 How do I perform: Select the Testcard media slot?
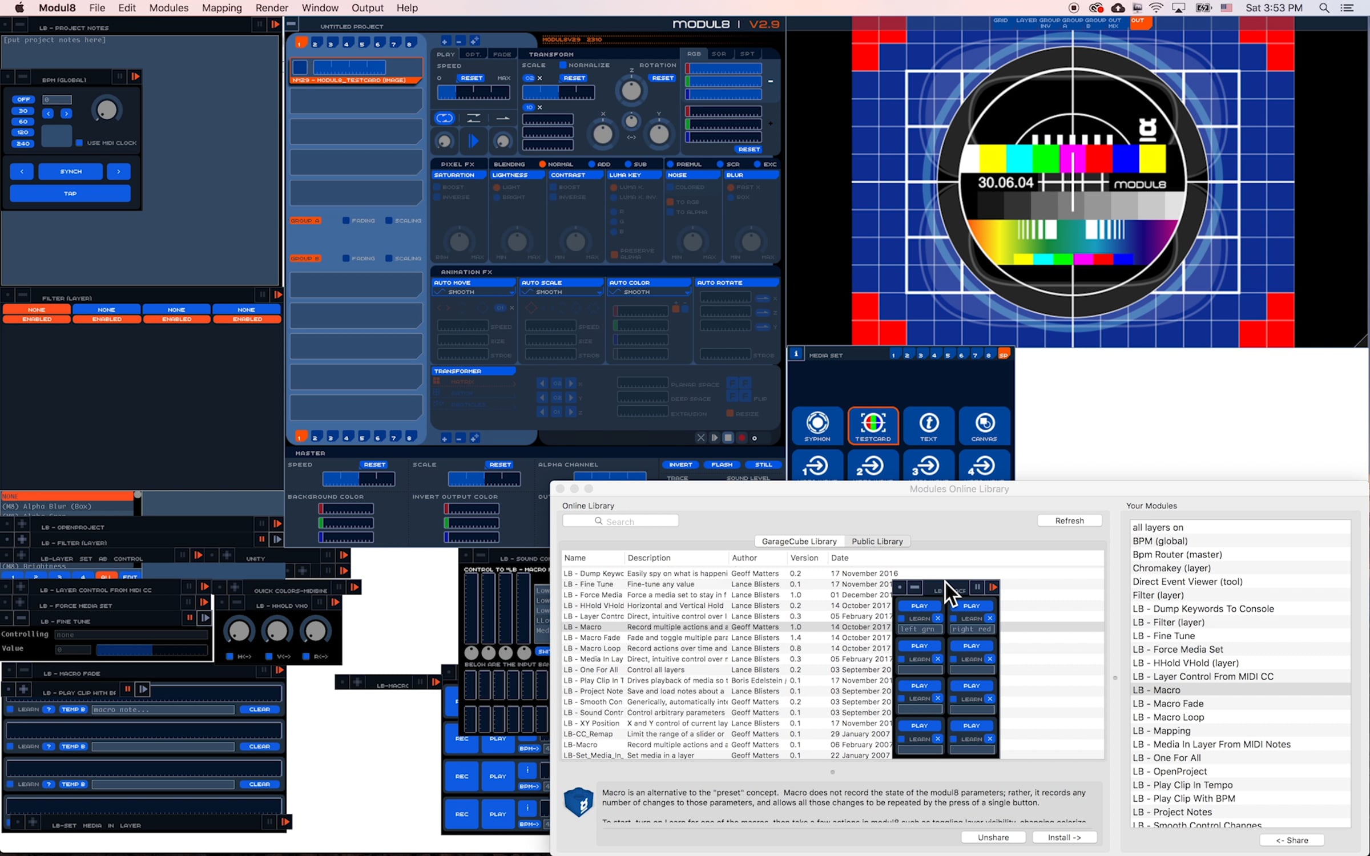coord(873,425)
